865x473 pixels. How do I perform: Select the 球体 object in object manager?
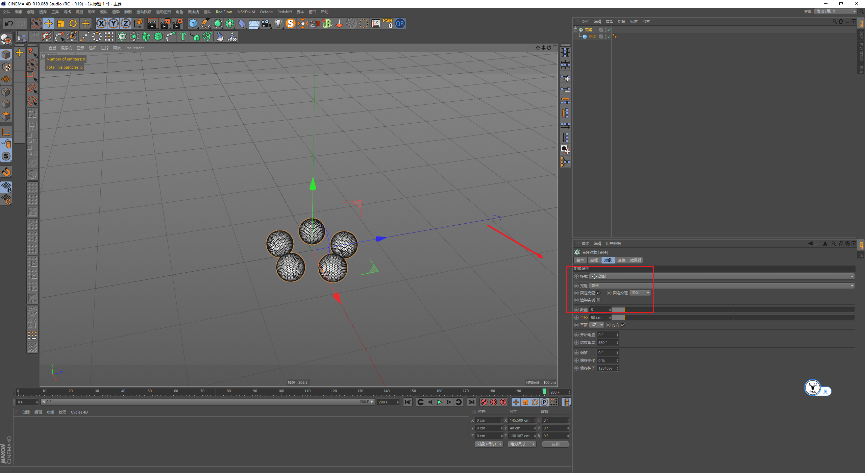click(x=592, y=36)
